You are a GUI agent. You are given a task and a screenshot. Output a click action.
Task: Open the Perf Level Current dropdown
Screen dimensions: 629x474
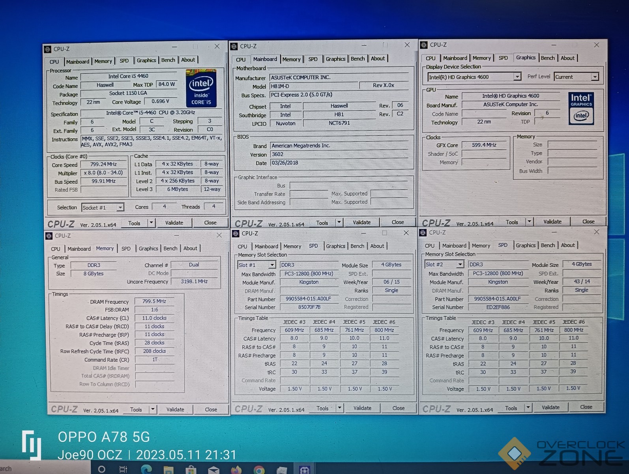594,77
